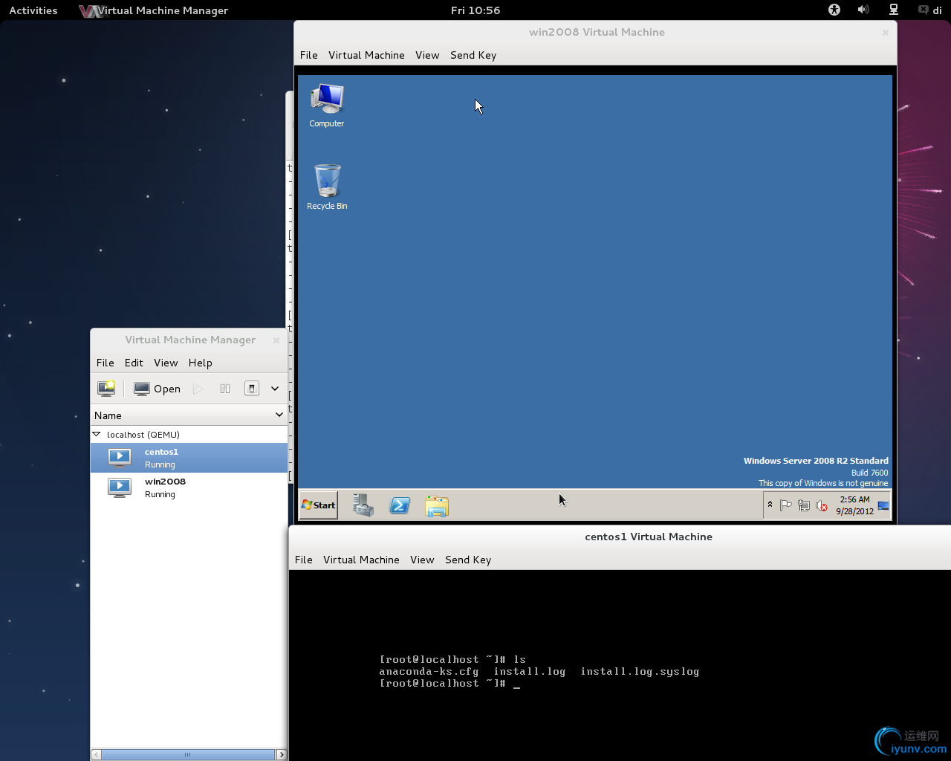Click the centos1 VM monitor icon
951x761 pixels.
120,458
